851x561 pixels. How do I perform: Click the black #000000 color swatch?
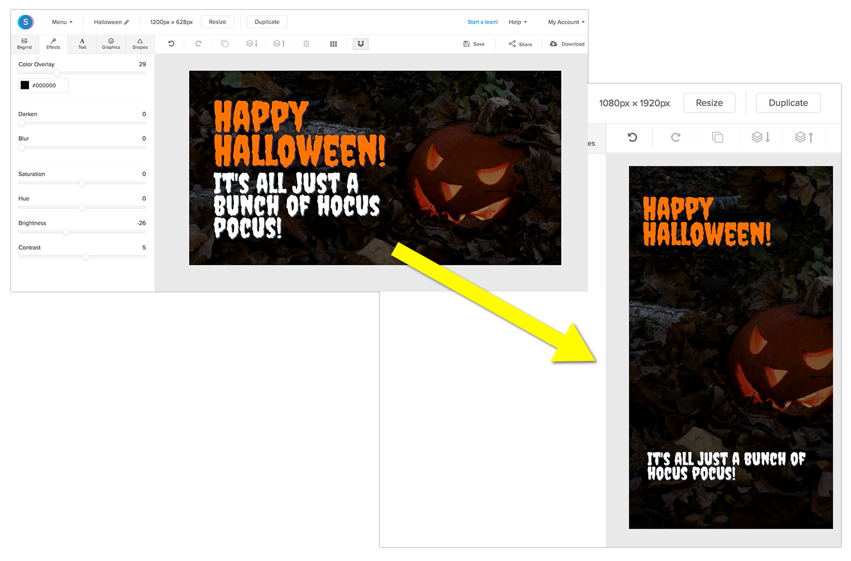(x=25, y=85)
